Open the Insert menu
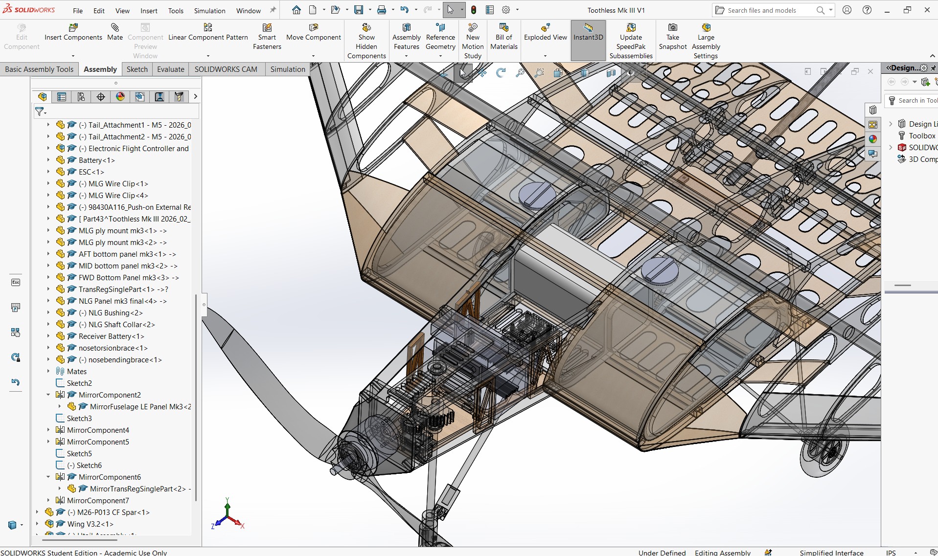 149,10
